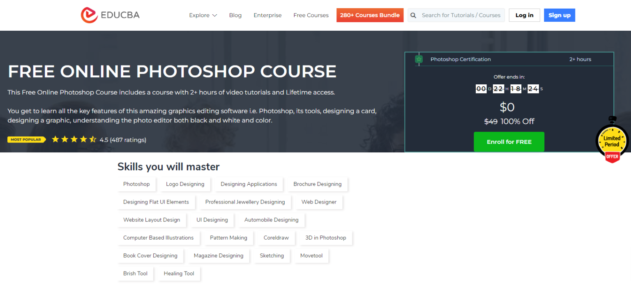The height and width of the screenshot is (292, 631).
Task: Go to Free Courses in the navigation
Action: coord(311,15)
